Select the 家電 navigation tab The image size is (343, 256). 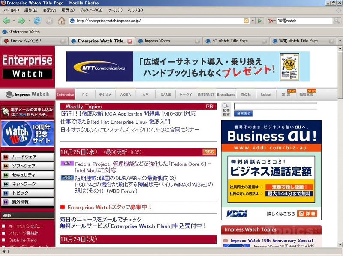[x=286, y=95]
